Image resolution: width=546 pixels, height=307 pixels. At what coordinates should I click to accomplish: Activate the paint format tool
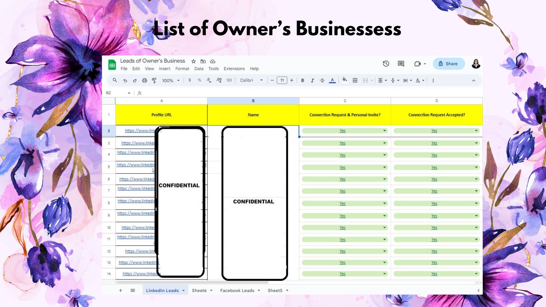click(x=154, y=80)
